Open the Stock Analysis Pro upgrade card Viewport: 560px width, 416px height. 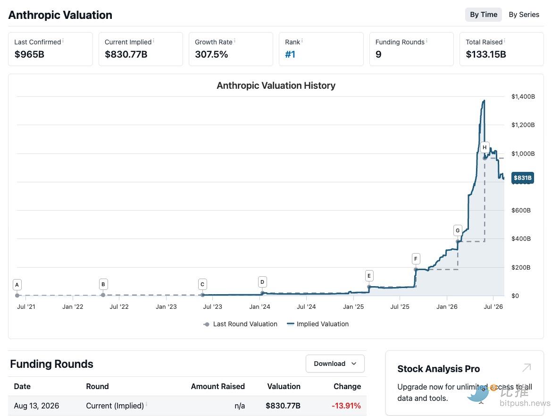coord(464,383)
